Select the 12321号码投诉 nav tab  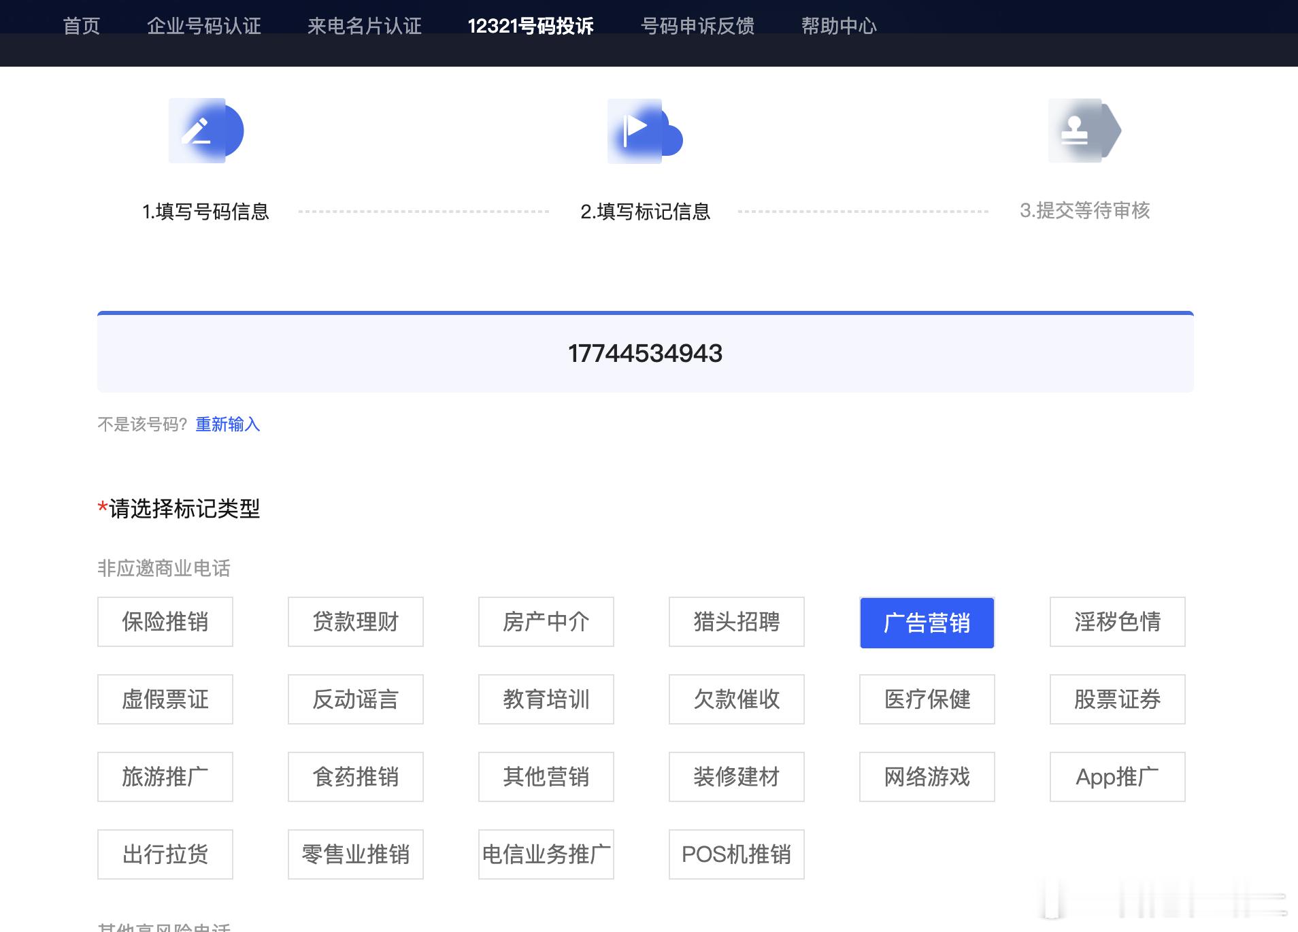pos(531,26)
